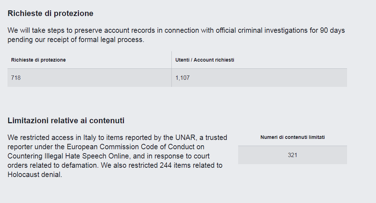This screenshot has height=203, width=376.
Task: Click the 718 protection requests cell
Action: (16, 78)
